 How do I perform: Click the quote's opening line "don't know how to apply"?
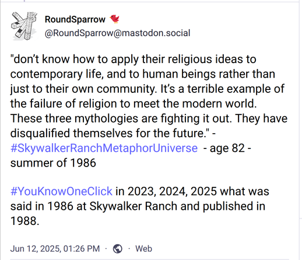(x=74, y=59)
